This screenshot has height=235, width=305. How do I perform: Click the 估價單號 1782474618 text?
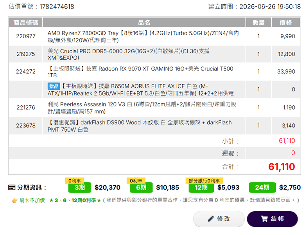click(41, 6)
